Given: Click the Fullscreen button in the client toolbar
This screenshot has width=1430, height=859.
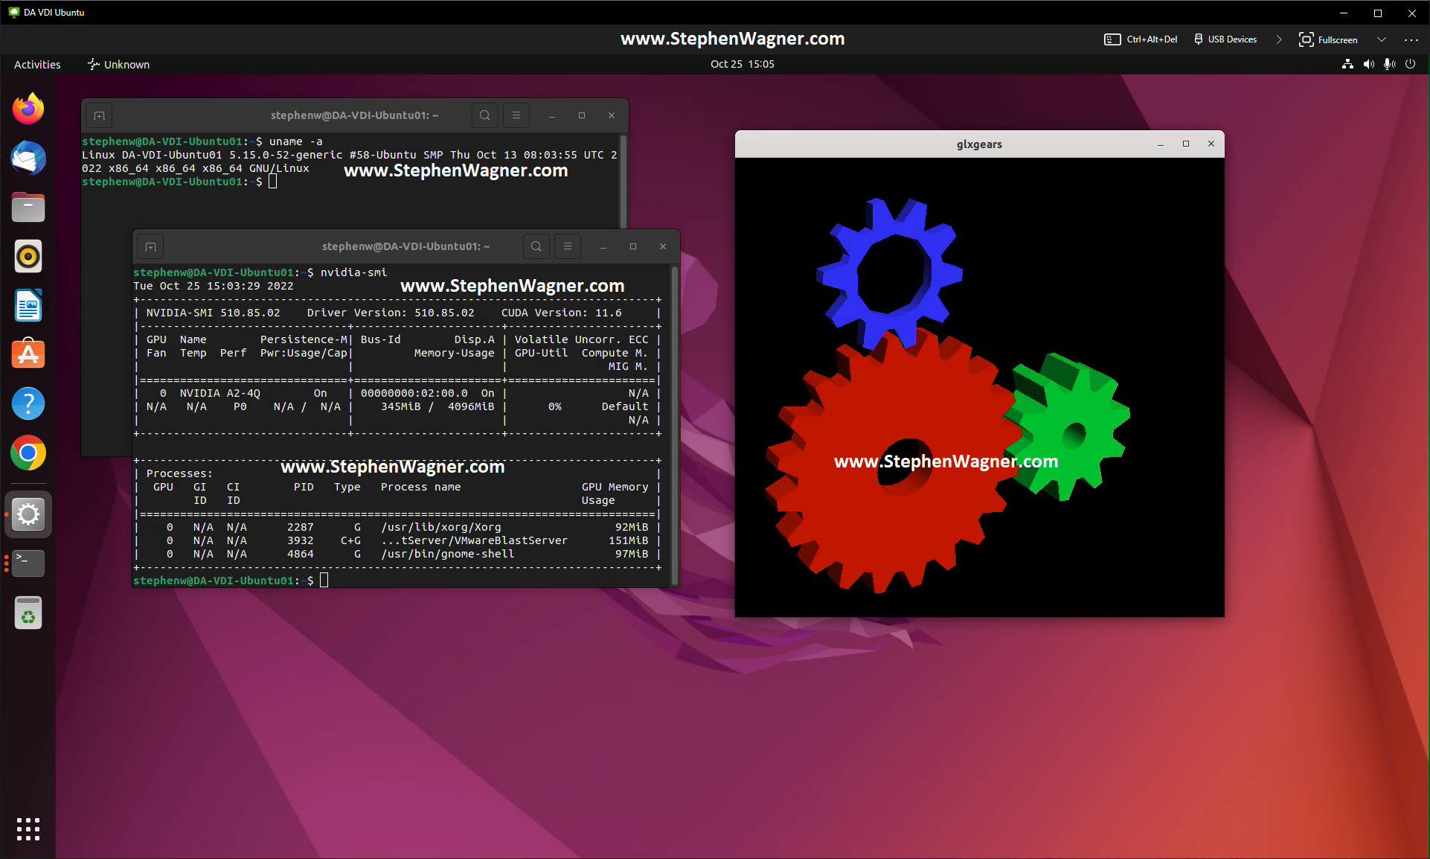Looking at the screenshot, I should pyautogui.click(x=1329, y=39).
